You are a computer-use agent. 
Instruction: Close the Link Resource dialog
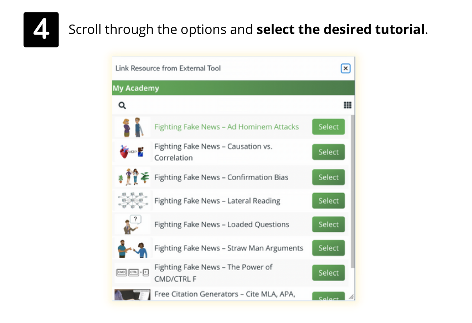(x=345, y=68)
